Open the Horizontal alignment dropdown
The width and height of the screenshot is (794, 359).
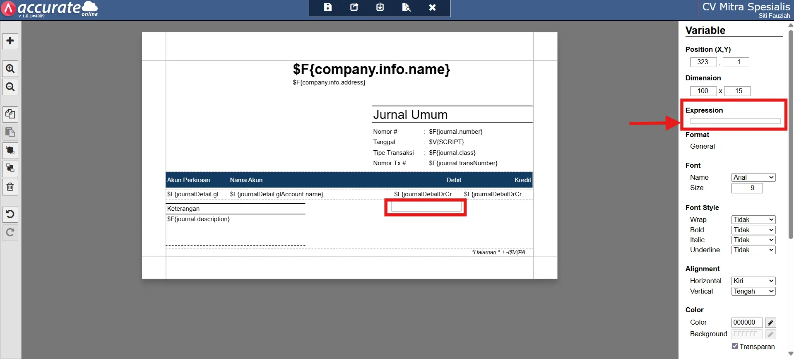(x=753, y=281)
